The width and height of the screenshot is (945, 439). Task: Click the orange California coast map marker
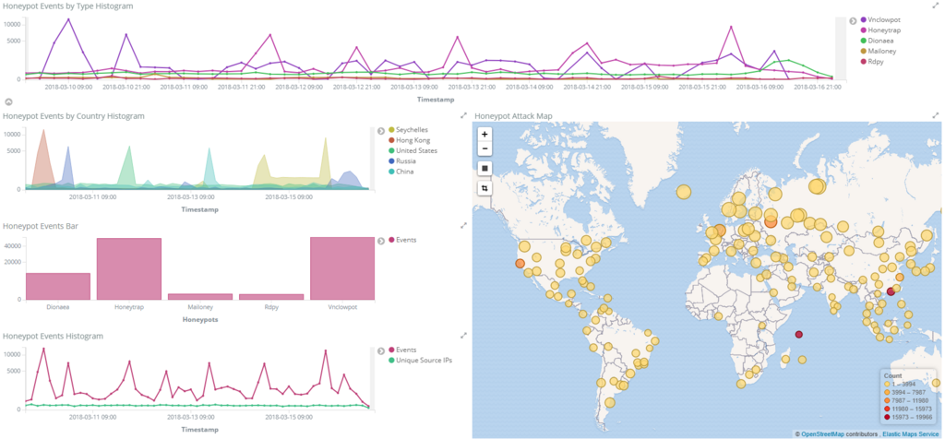pos(520,263)
